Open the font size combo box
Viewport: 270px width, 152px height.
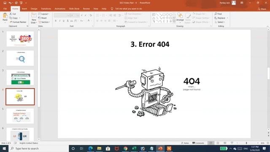(x=75, y=16)
